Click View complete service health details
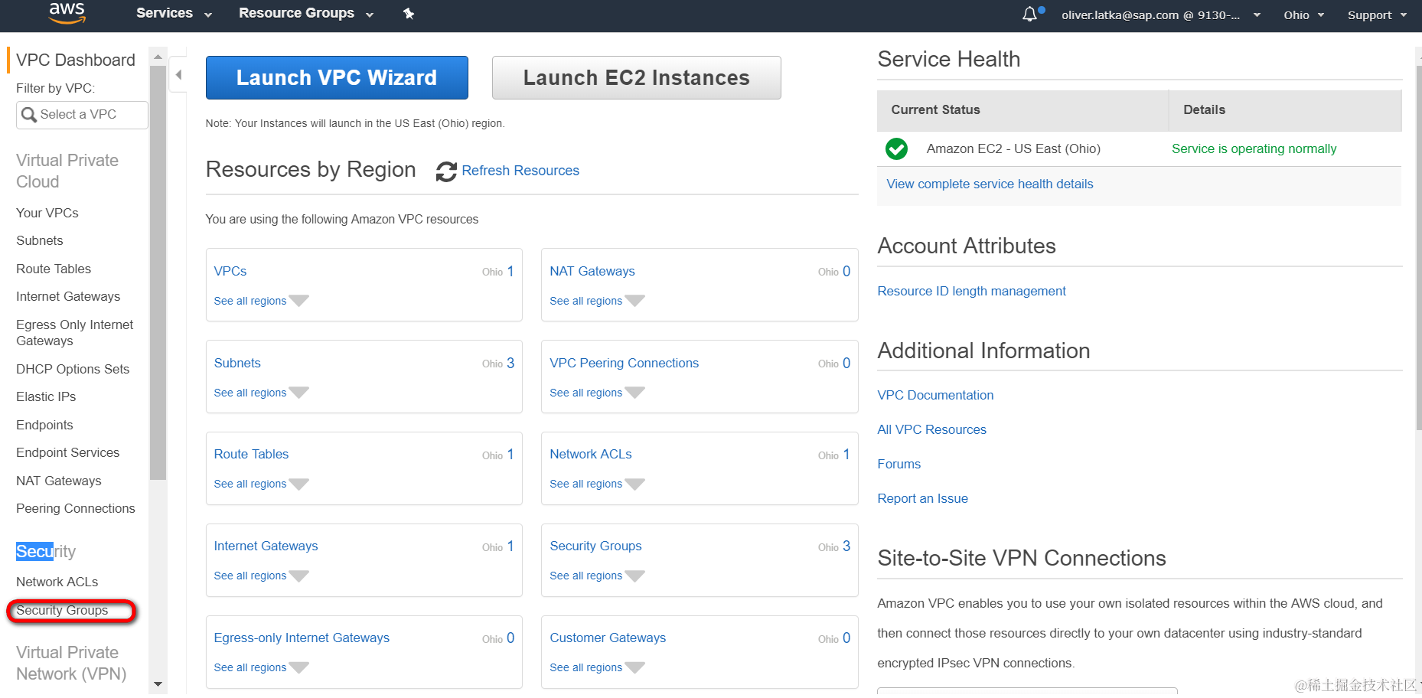1422x698 pixels. click(x=990, y=184)
